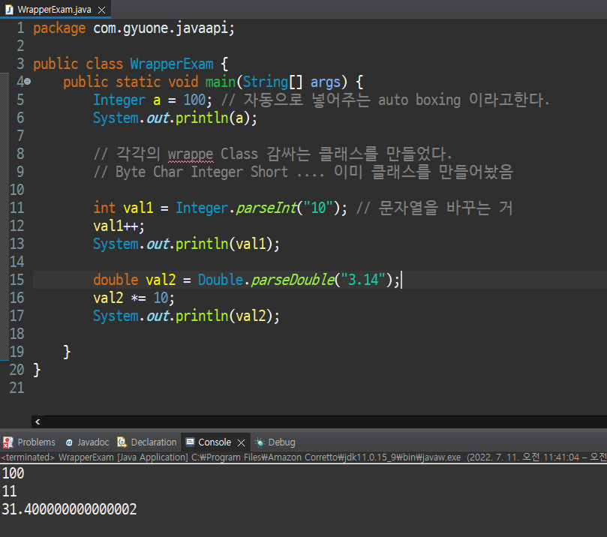This screenshot has height=537, width=607.
Task: Click the Declaration tab icon
Action: pyautogui.click(x=122, y=442)
